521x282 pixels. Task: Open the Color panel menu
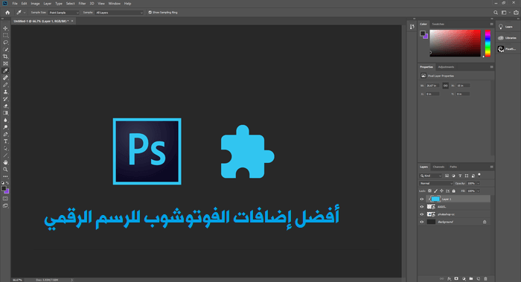[x=491, y=24]
